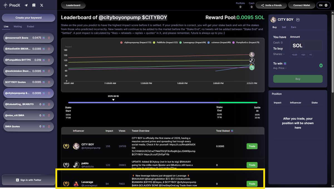Delete the @AlexDotEth $BEAR keyword

pos(49,49)
